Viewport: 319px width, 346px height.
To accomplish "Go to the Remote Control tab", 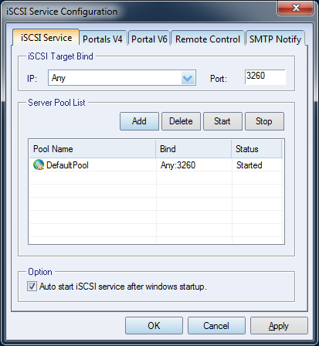I will click(x=208, y=39).
